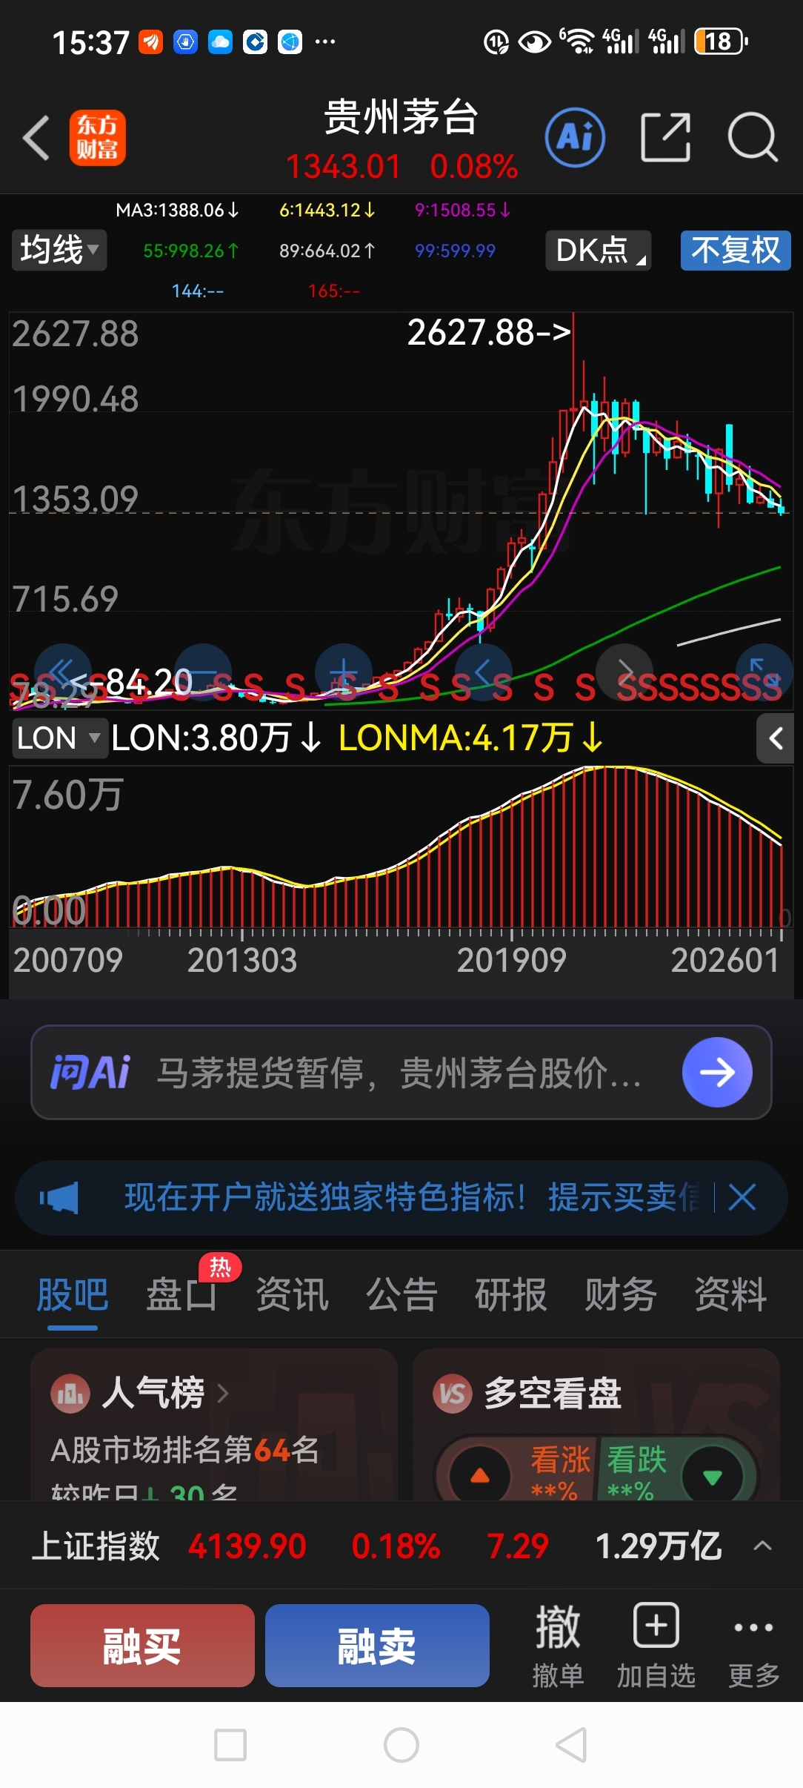Tap the 2627.88-> high price marker
The height and width of the screenshot is (1788, 803).
click(x=489, y=332)
